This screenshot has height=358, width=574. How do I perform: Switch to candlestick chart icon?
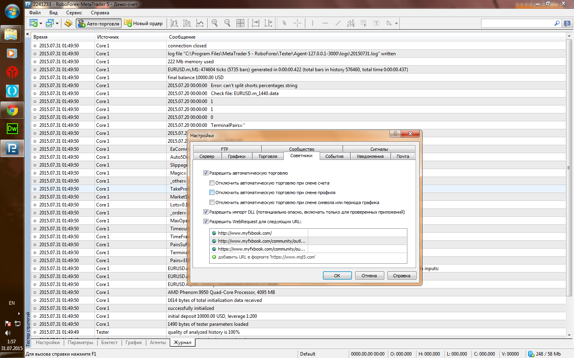click(187, 23)
